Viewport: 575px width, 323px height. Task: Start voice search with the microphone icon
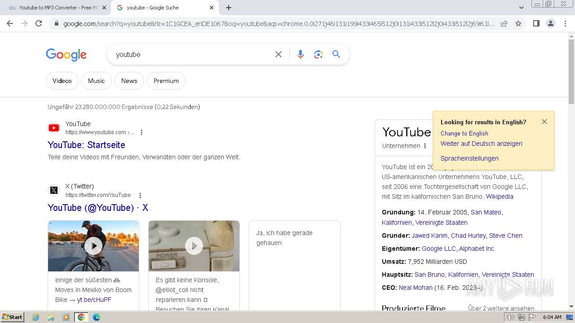click(x=301, y=54)
